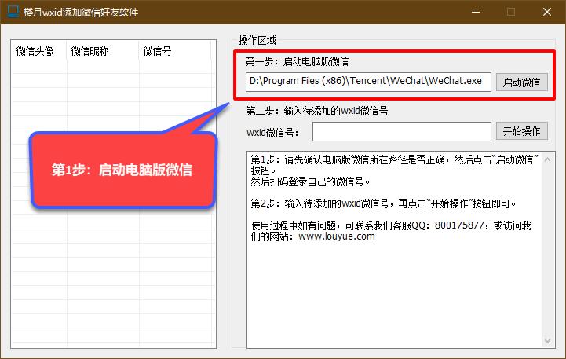Select the 微信号 column header
The height and width of the screenshot is (359, 566).
coord(157,51)
